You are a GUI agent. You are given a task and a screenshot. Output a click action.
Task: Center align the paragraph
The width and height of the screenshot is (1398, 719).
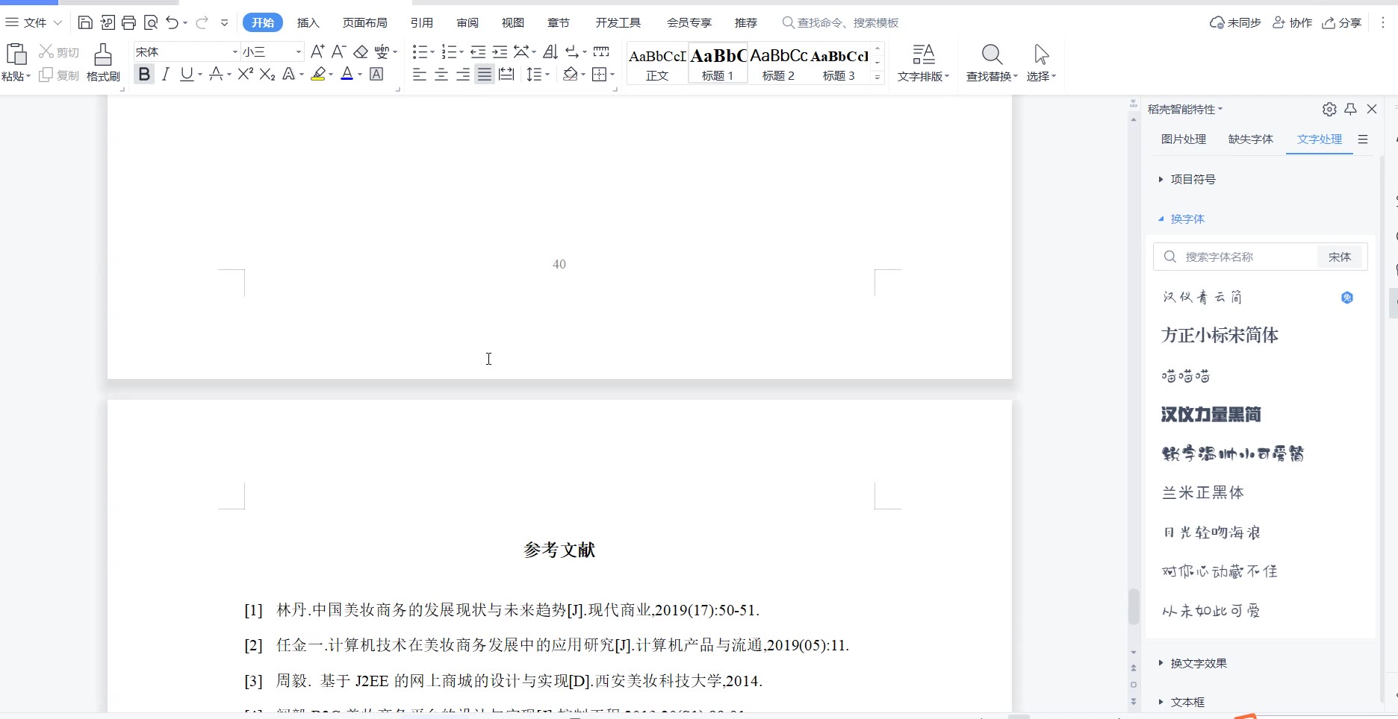click(441, 75)
